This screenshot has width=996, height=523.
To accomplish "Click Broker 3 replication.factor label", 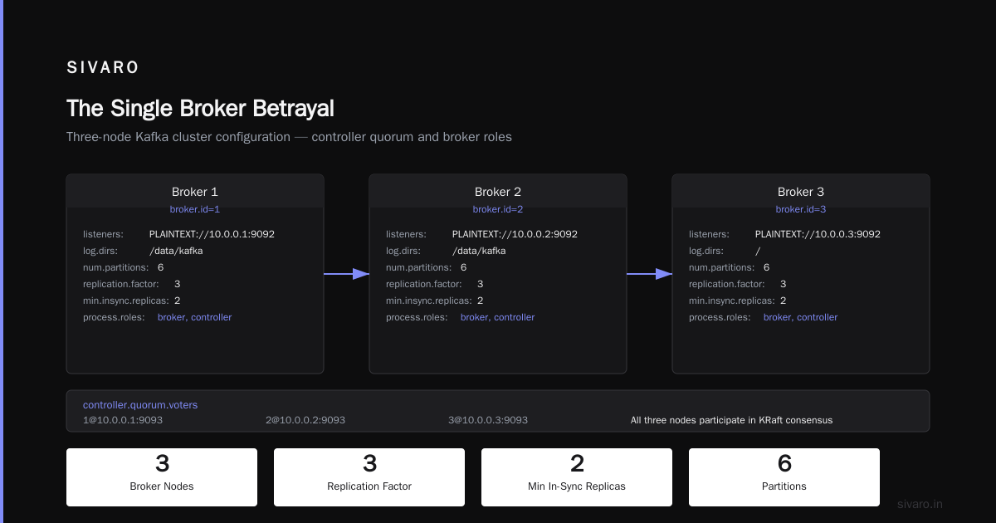I will tap(726, 284).
